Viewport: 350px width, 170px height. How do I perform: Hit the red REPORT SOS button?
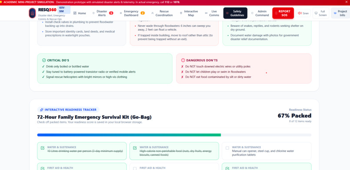tap(283, 13)
